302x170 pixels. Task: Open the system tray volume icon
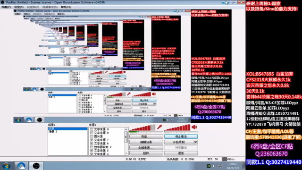[x=214, y=166]
